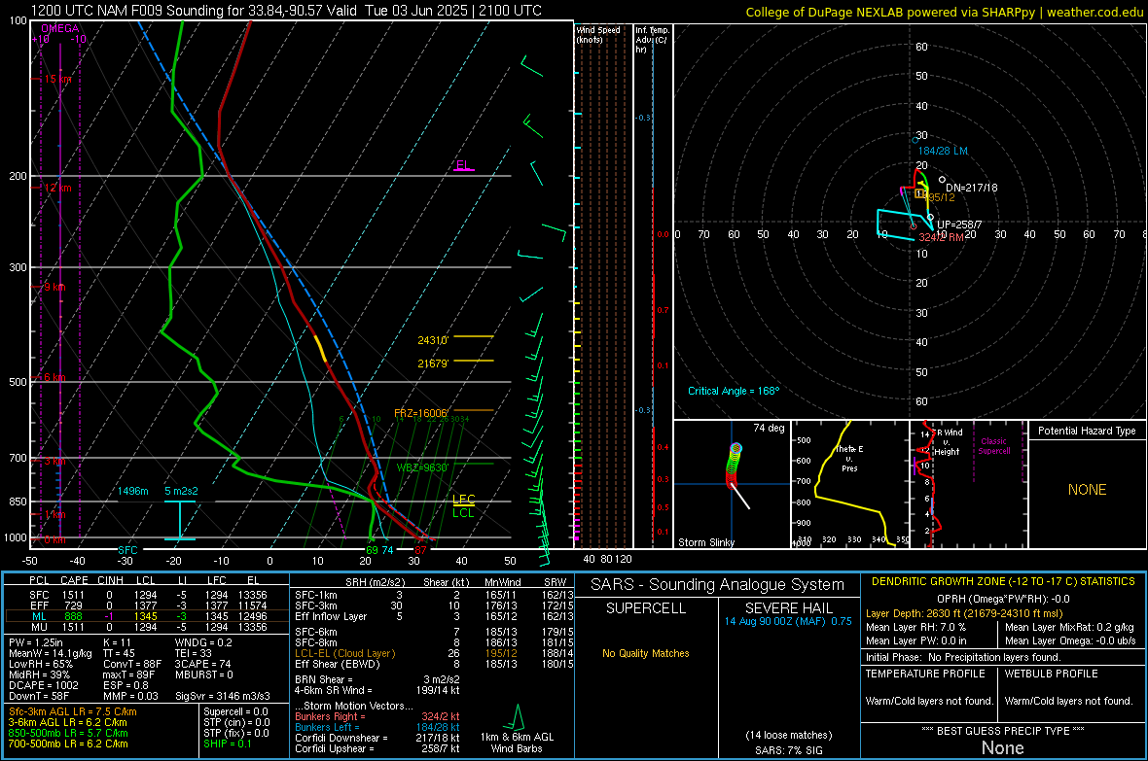This screenshot has height=761, width=1148.
Task: Select the MU parcel row
Action: tap(147, 627)
